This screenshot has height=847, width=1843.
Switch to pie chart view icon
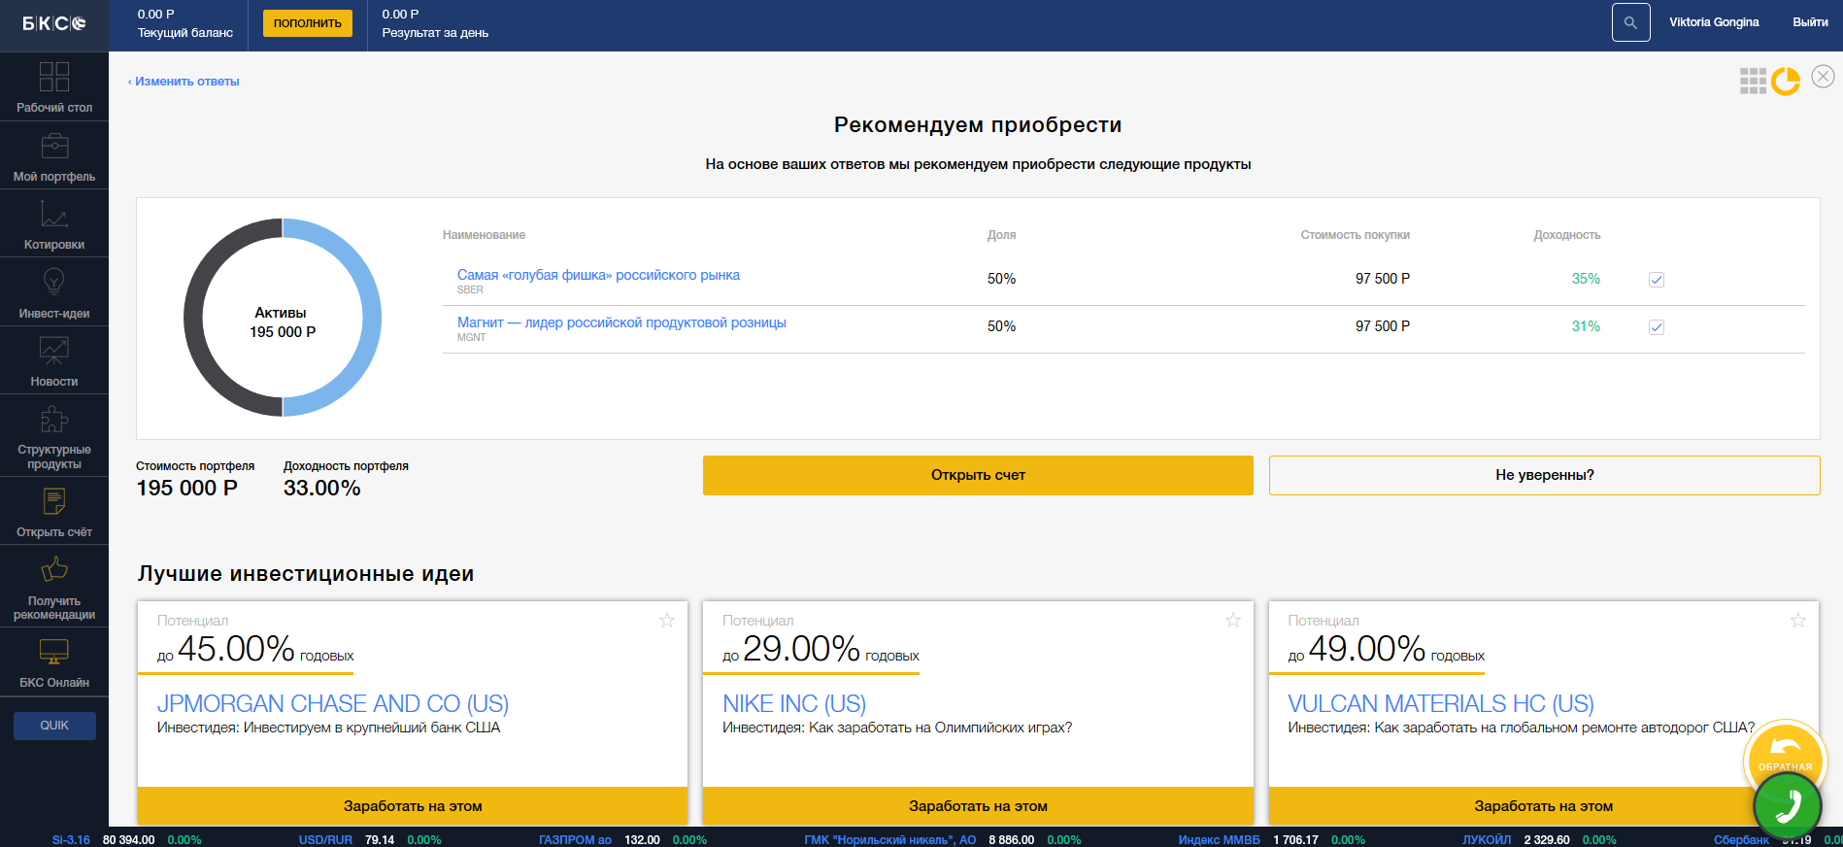click(1786, 81)
